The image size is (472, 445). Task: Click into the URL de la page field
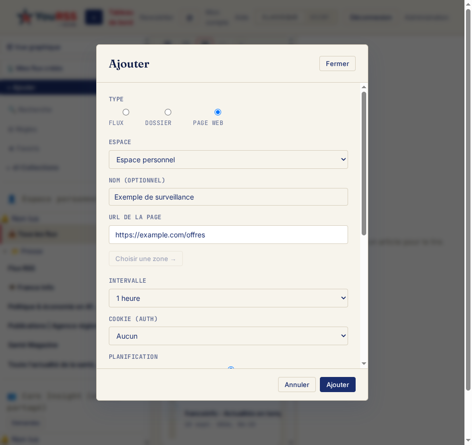(x=228, y=234)
